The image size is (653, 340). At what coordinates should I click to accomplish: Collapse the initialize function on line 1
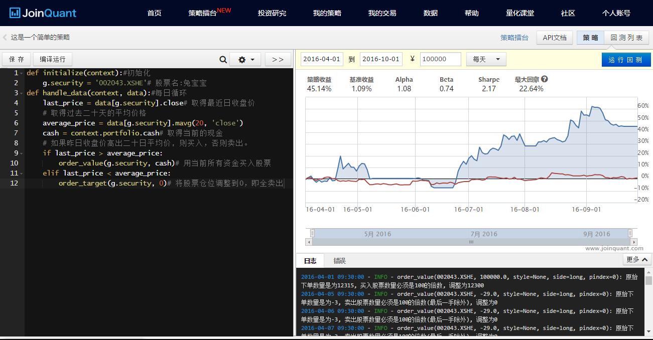click(22, 73)
